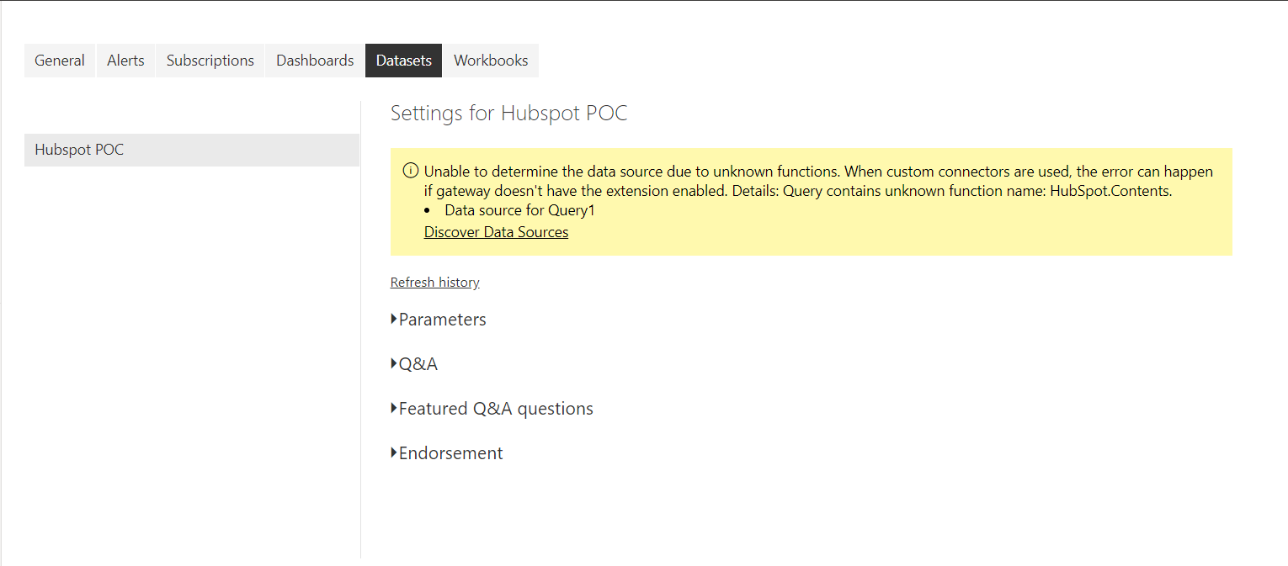
Task: Switch to the Alerts tab
Action: coord(125,60)
